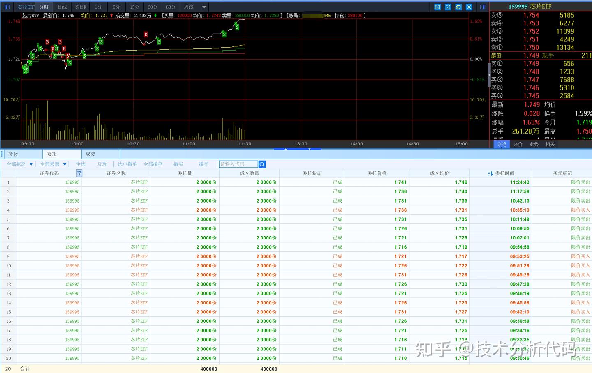
Task: Switch to the 相关 tab in quote panel
Action: point(550,144)
